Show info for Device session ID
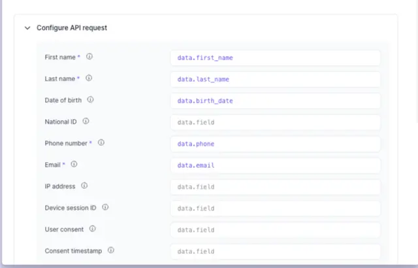 coord(105,207)
